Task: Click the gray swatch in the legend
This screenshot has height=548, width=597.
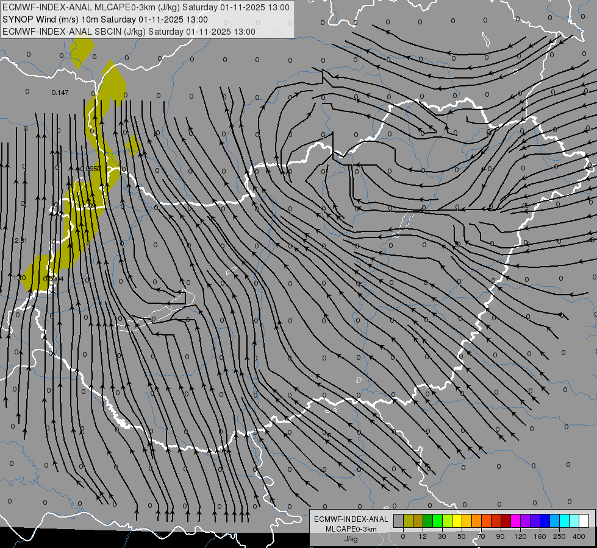Action: pos(399,521)
